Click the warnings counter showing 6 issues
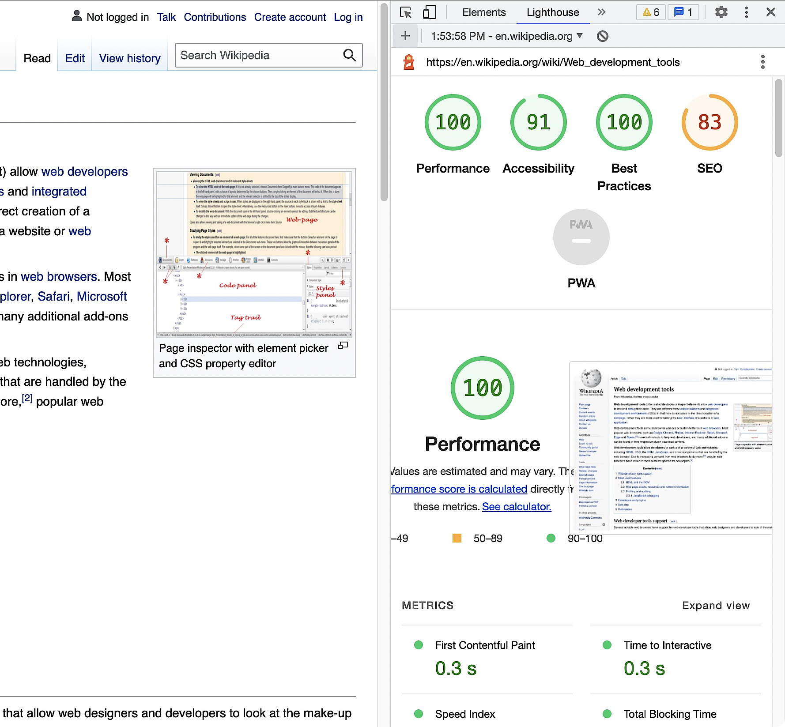The width and height of the screenshot is (785, 727). pos(651,12)
